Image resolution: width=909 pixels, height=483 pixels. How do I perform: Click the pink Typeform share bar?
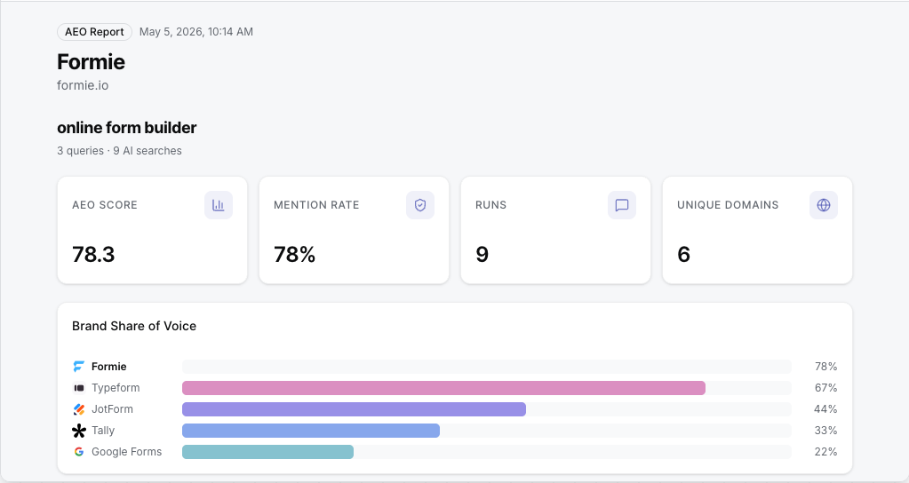pyautogui.click(x=443, y=388)
